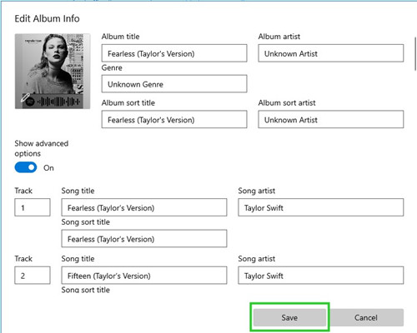The height and width of the screenshot is (333, 417).
Task: Click the On label beside the toggle
Action: click(x=48, y=168)
